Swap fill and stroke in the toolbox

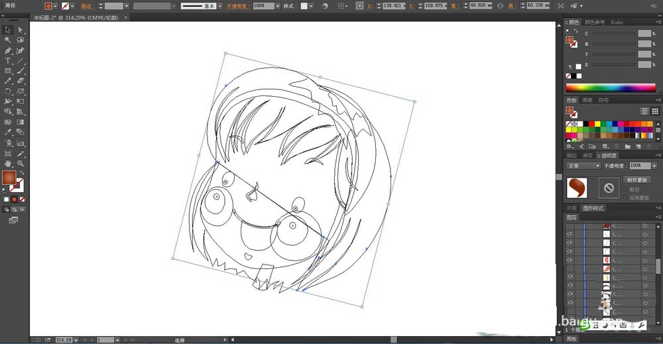(22, 173)
